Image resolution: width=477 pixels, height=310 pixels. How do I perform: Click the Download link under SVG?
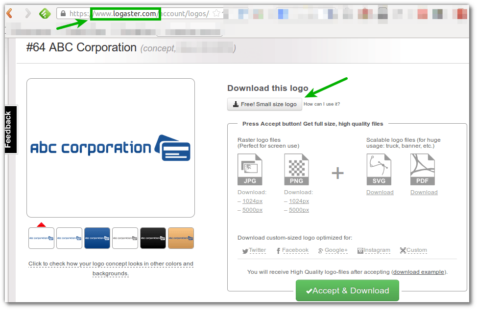pos(380,192)
